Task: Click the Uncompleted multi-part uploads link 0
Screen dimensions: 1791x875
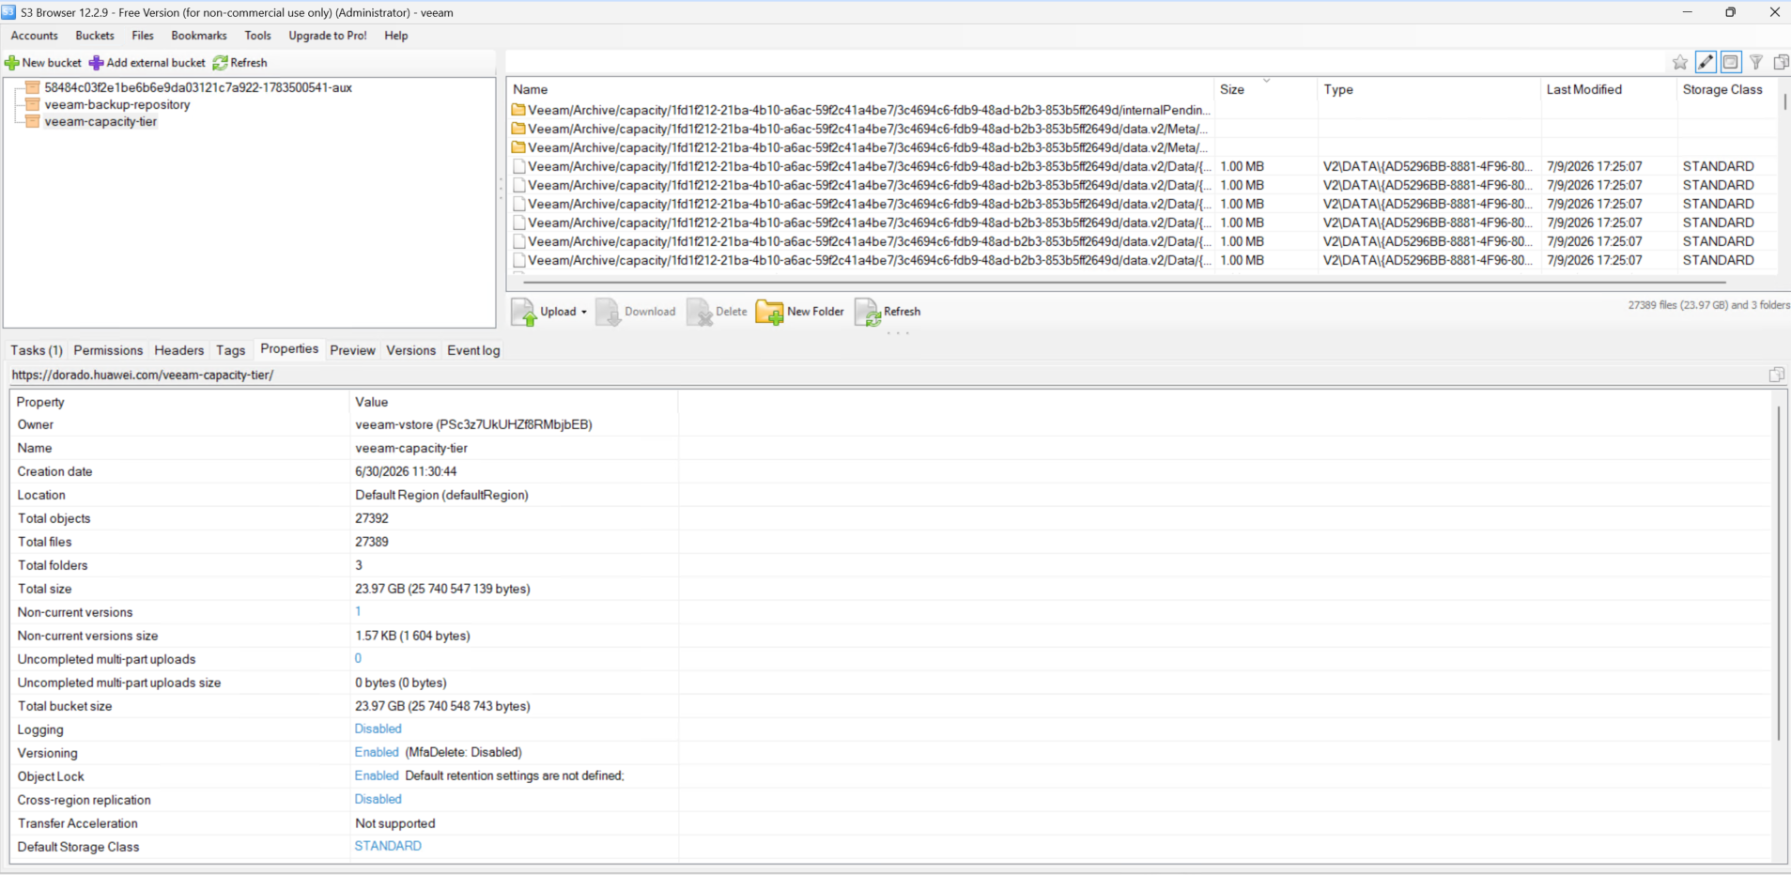Action: click(358, 658)
